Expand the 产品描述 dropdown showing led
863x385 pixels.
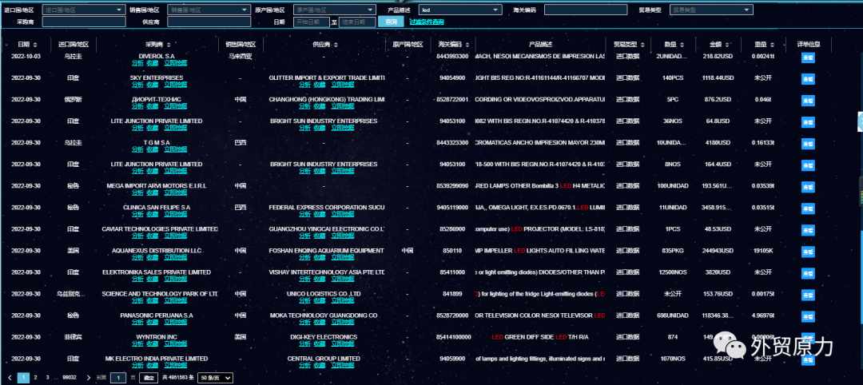click(460, 10)
